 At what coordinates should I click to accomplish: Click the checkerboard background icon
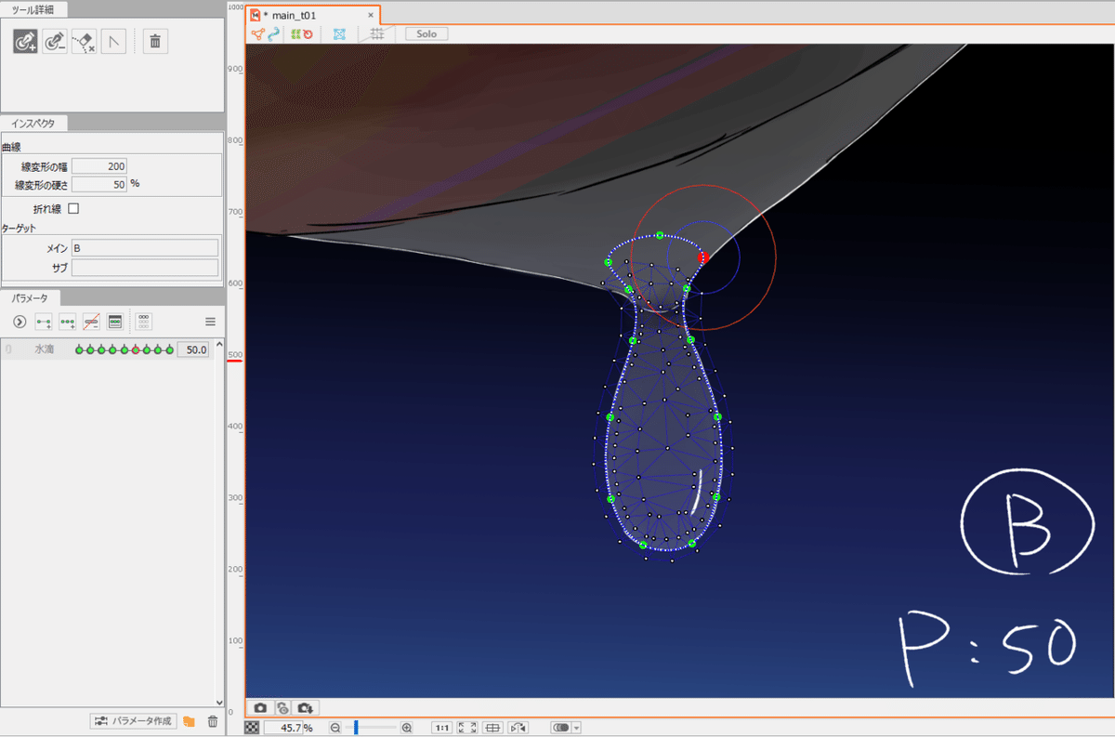pyautogui.click(x=252, y=728)
